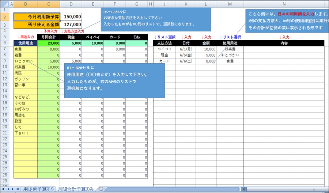Click the 日々の利用額を入力 instruction callout
The width and height of the screenshot is (329, 193).
coord(287,21)
